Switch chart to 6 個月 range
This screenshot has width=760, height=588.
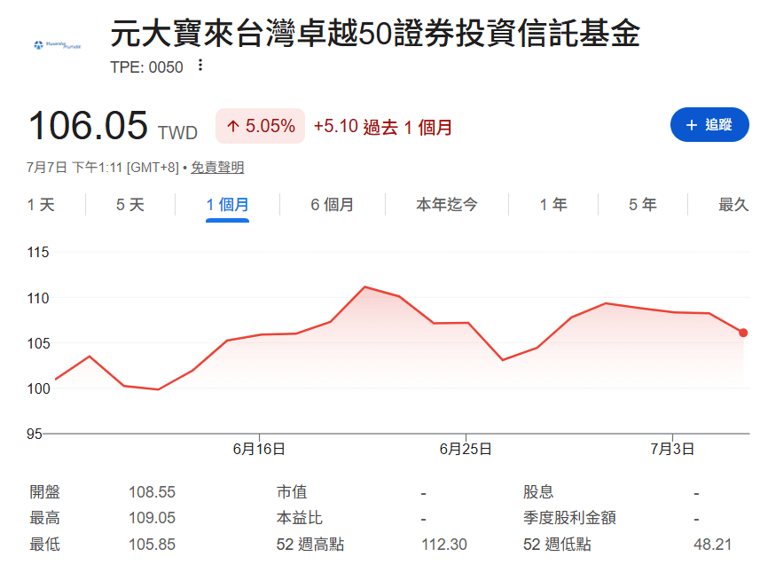(333, 205)
